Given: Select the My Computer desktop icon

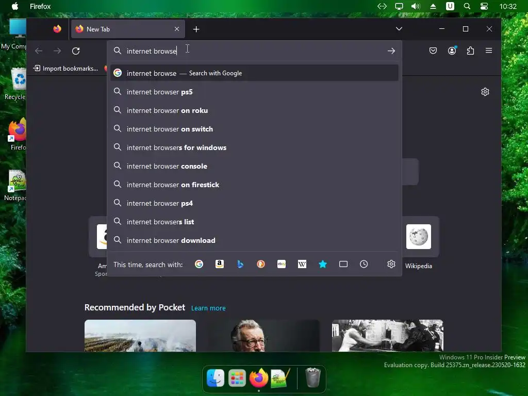Looking at the screenshot, I should tap(14, 35).
